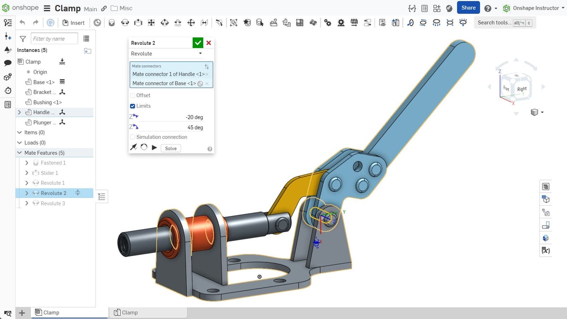The image size is (567, 319).
Task: Click the Filter by name field
Action: pos(54,39)
